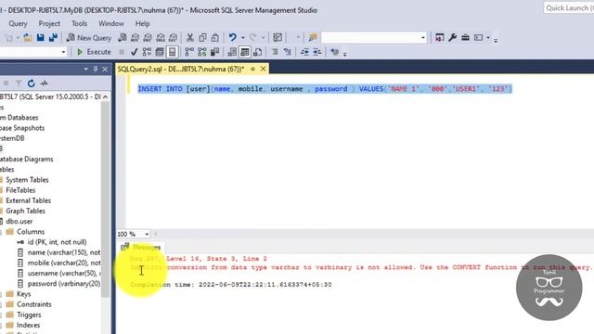594x334 pixels.
Task: Open the Properties wrench icon
Action: pyautogui.click(x=452, y=37)
